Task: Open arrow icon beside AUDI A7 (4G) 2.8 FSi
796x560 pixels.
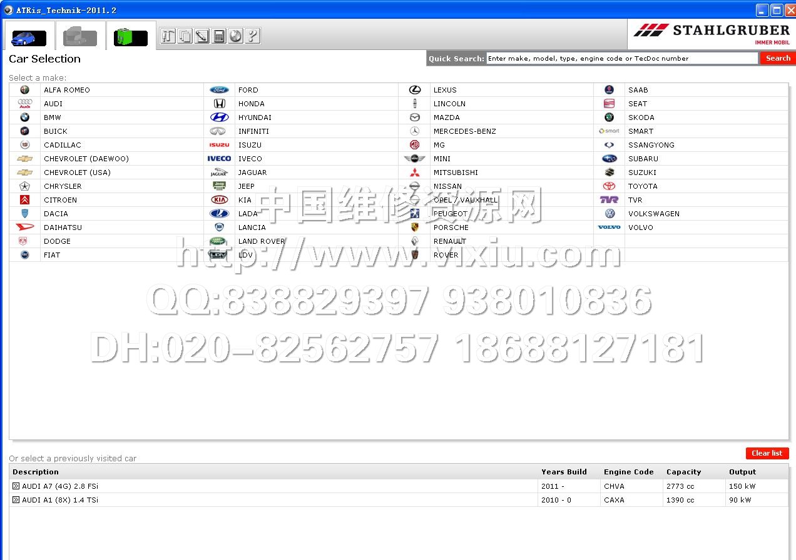Action: point(16,486)
